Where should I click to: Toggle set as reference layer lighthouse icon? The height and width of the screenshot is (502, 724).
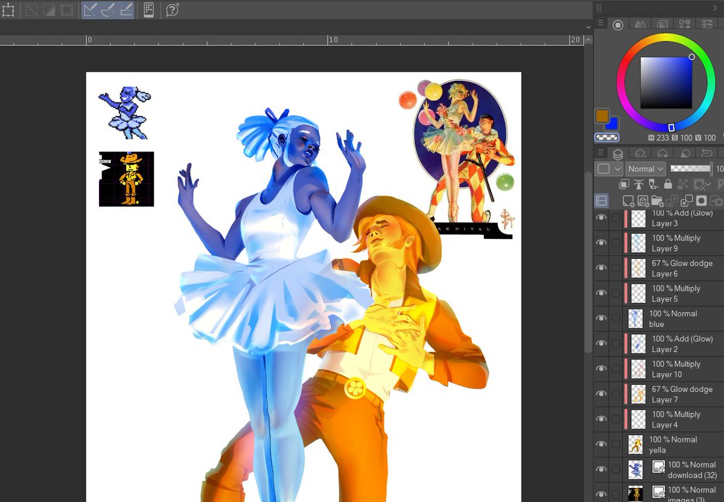639,185
